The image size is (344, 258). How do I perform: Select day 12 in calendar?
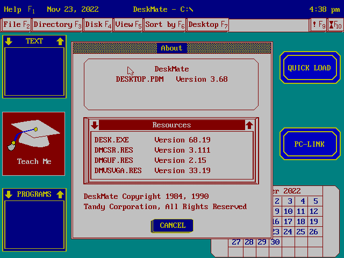point(314,211)
